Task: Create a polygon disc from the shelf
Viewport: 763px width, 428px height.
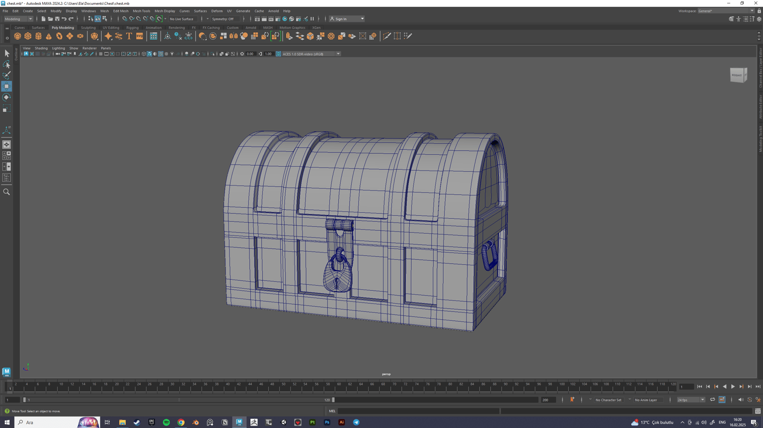Action: click(x=80, y=36)
